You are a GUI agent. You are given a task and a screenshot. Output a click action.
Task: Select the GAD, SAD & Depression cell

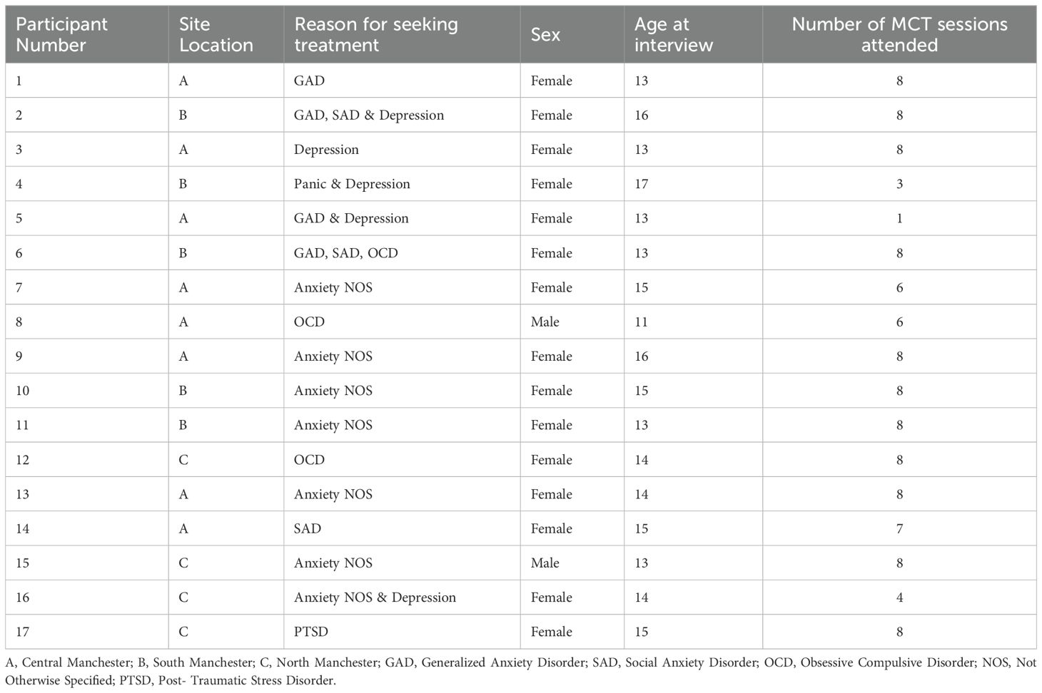point(368,115)
